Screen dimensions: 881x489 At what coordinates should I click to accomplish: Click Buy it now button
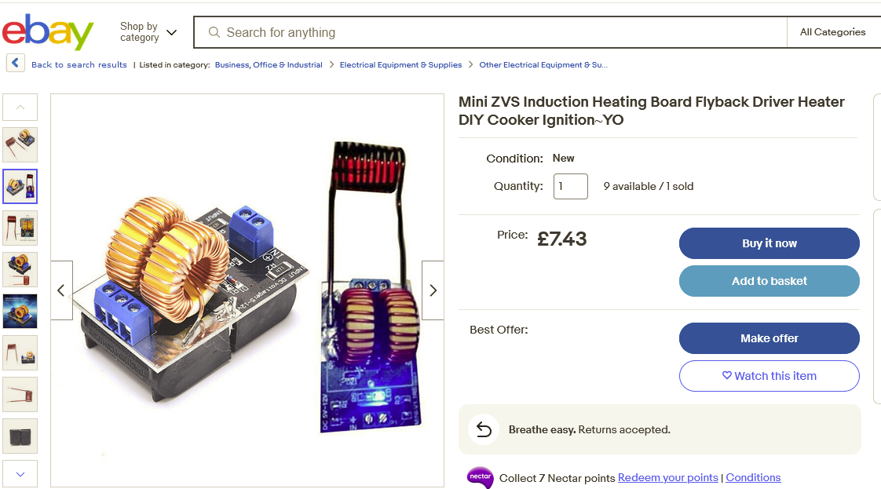[x=769, y=243]
